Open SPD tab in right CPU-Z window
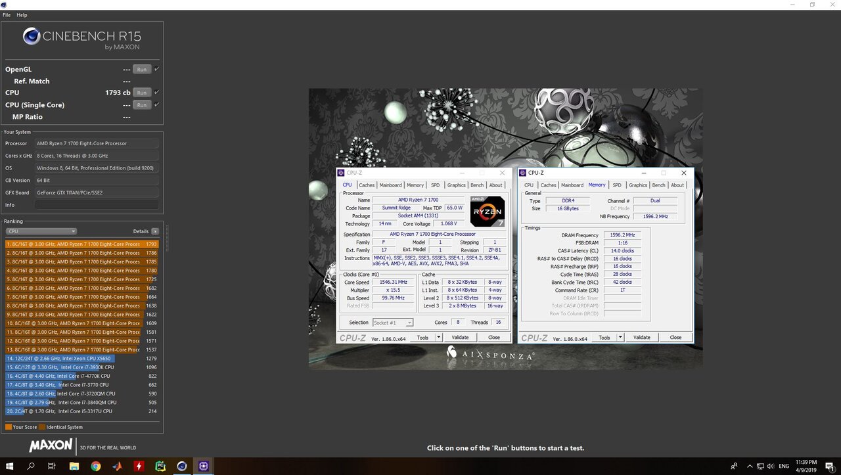841x475 pixels. [617, 185]
